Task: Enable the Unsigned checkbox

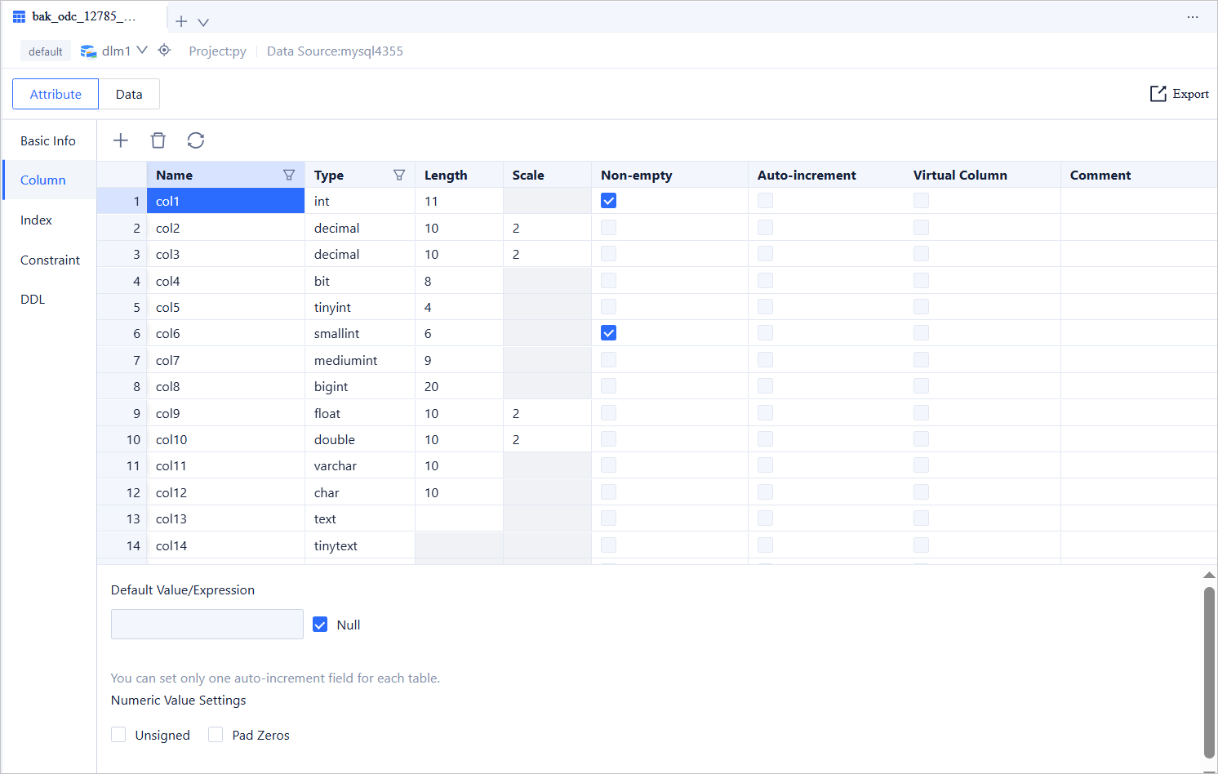Action: tap(119, 735)
